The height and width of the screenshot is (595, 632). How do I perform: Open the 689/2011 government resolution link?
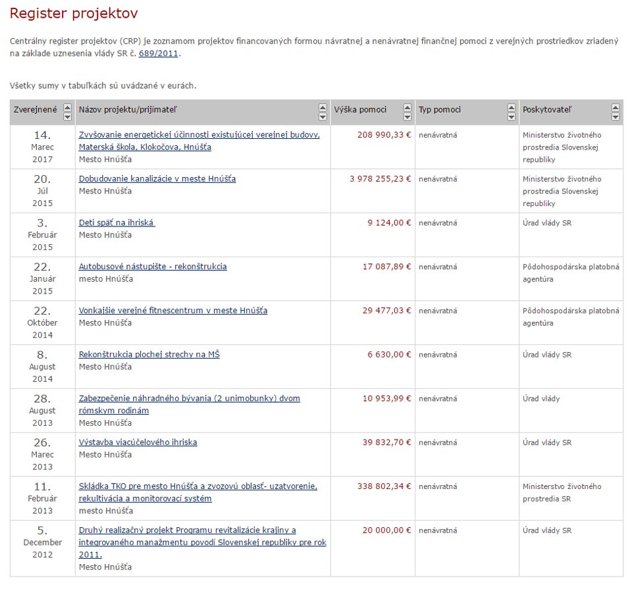point(158,53)
